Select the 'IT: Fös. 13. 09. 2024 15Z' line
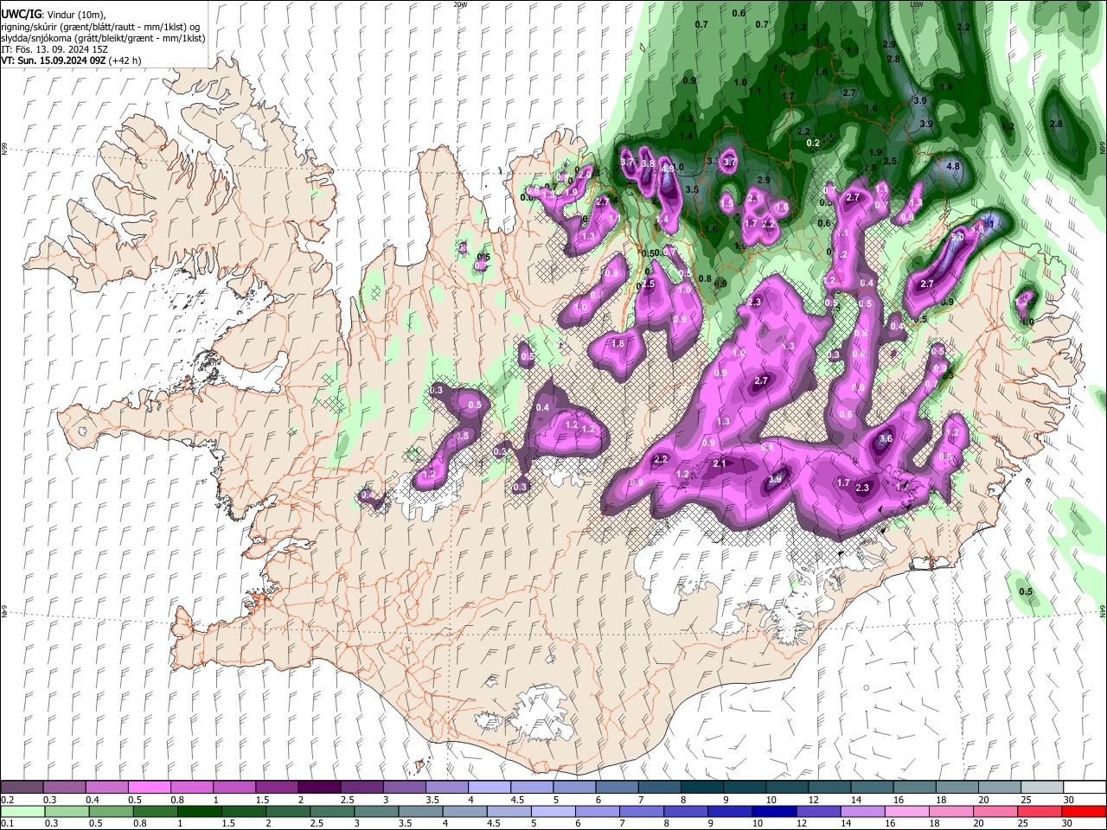 [x=54, y=49]
